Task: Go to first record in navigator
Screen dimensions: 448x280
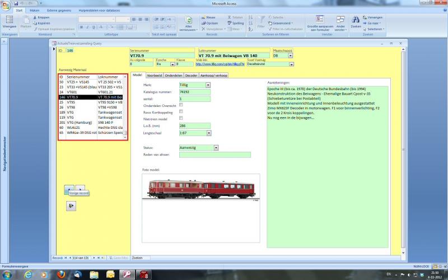Action: point(66,258)
